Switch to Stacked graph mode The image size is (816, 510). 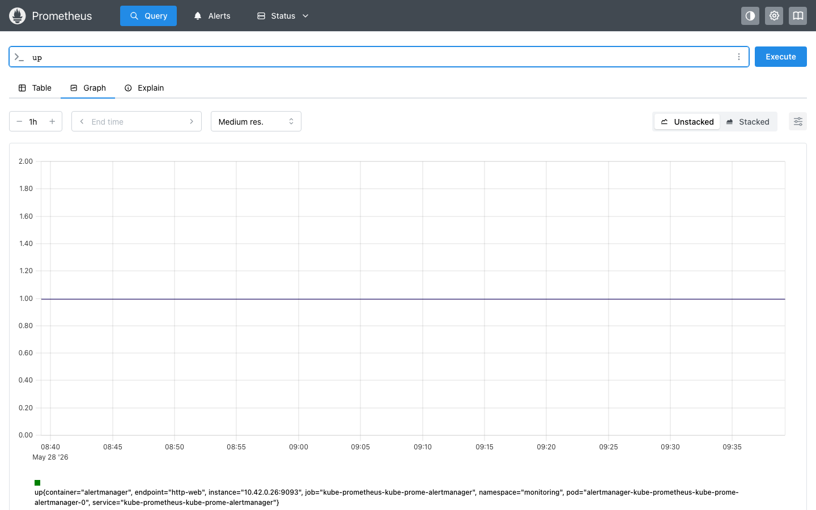point(748,122)
